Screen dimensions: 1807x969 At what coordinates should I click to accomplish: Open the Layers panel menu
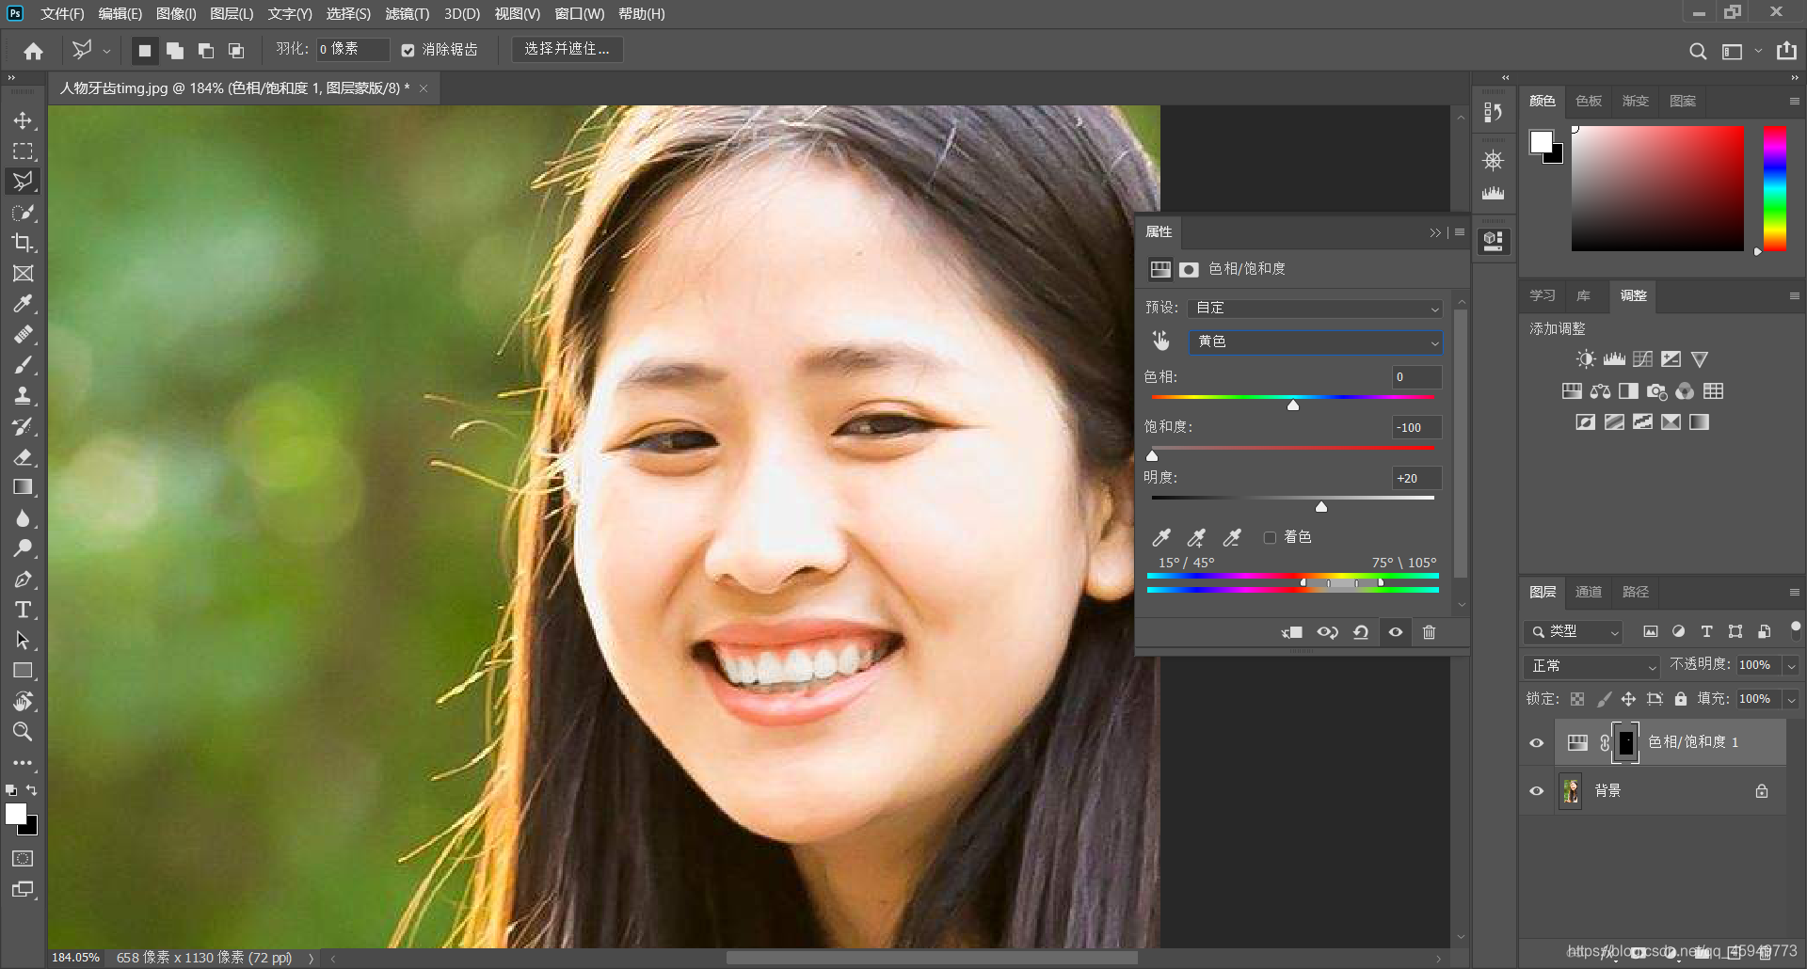[1794, 592]
